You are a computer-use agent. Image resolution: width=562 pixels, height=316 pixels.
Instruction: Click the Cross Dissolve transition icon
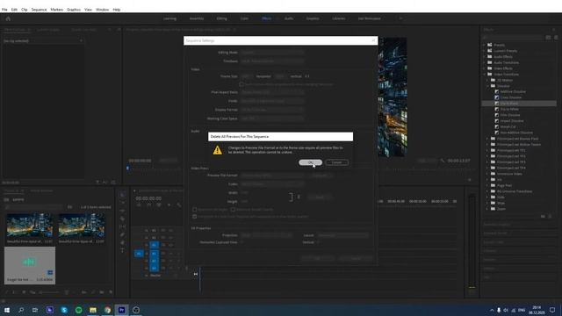[497, 97]
